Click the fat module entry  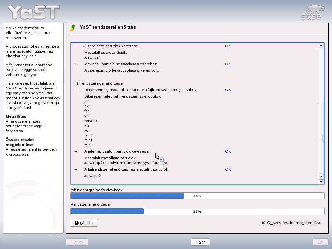coord(86,111)
